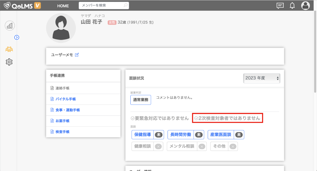
Task: Open the chat messages icon
Action: click(280, 6)
